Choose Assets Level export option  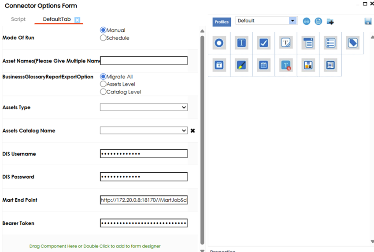click(104, 84)
